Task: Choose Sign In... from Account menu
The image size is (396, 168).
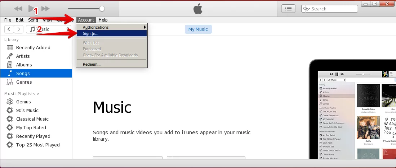Action: (112, 33)
